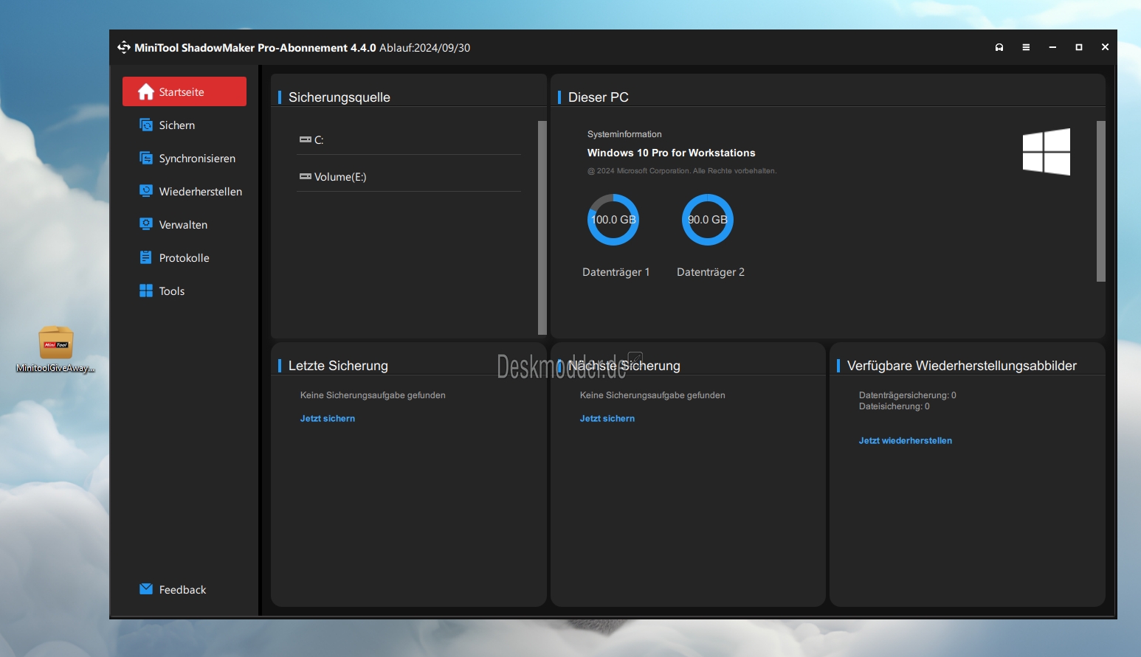
Task: Open the Startseite home page
Action: pyautogui.click(x=185, y=91)
